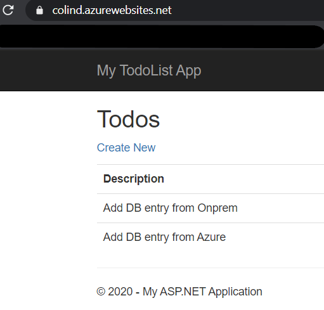The image size is (324, 310).
Task: Reload the page with the refresh icon
Action: tap(8, 10)
